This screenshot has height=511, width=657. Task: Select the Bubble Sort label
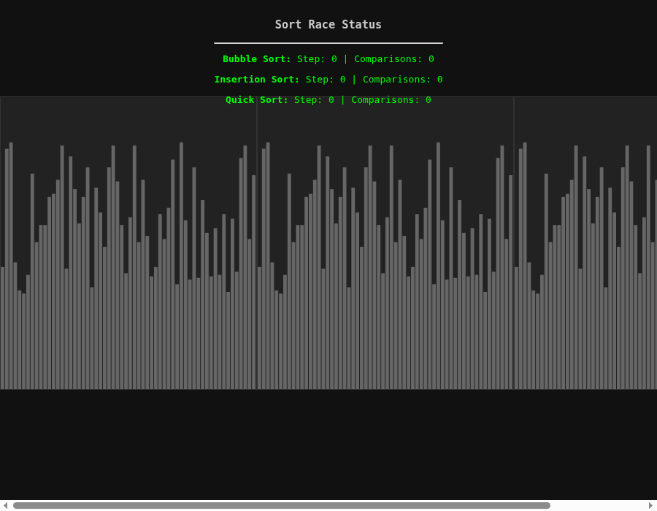tap(256, 59)
